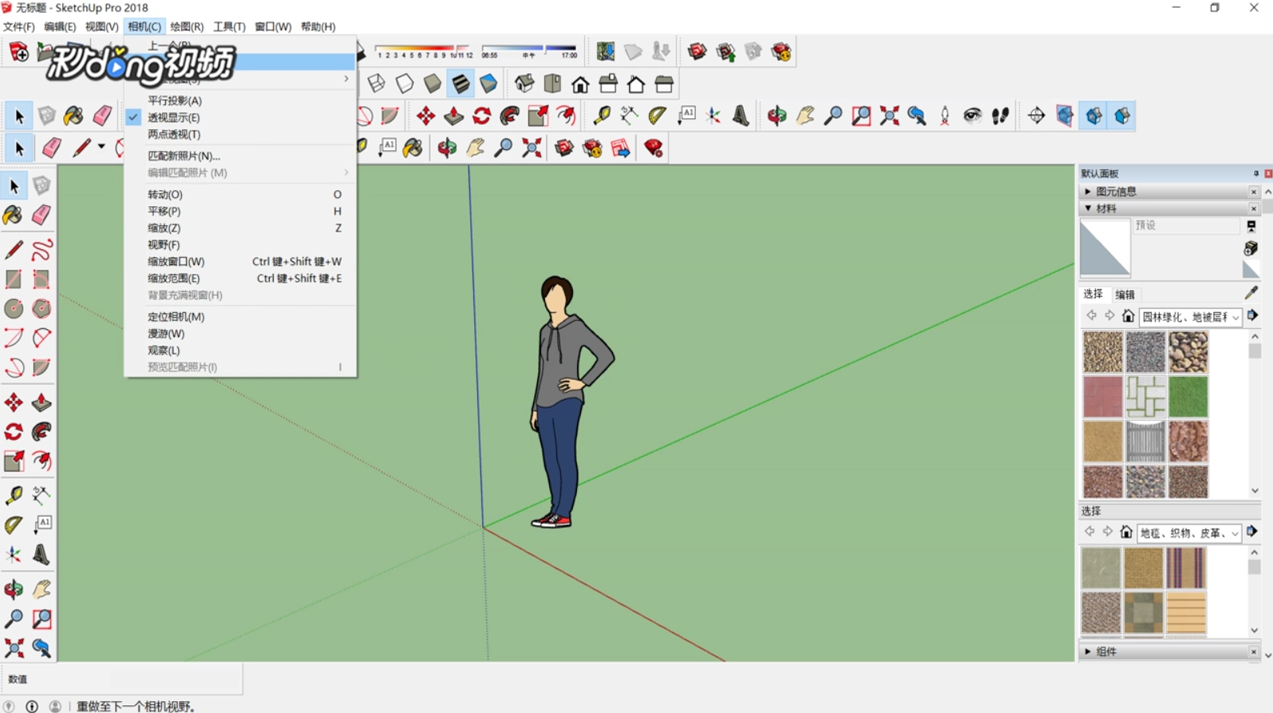
Task: Toggle Shaded With Textures active style
Action: tap(461, 83)
